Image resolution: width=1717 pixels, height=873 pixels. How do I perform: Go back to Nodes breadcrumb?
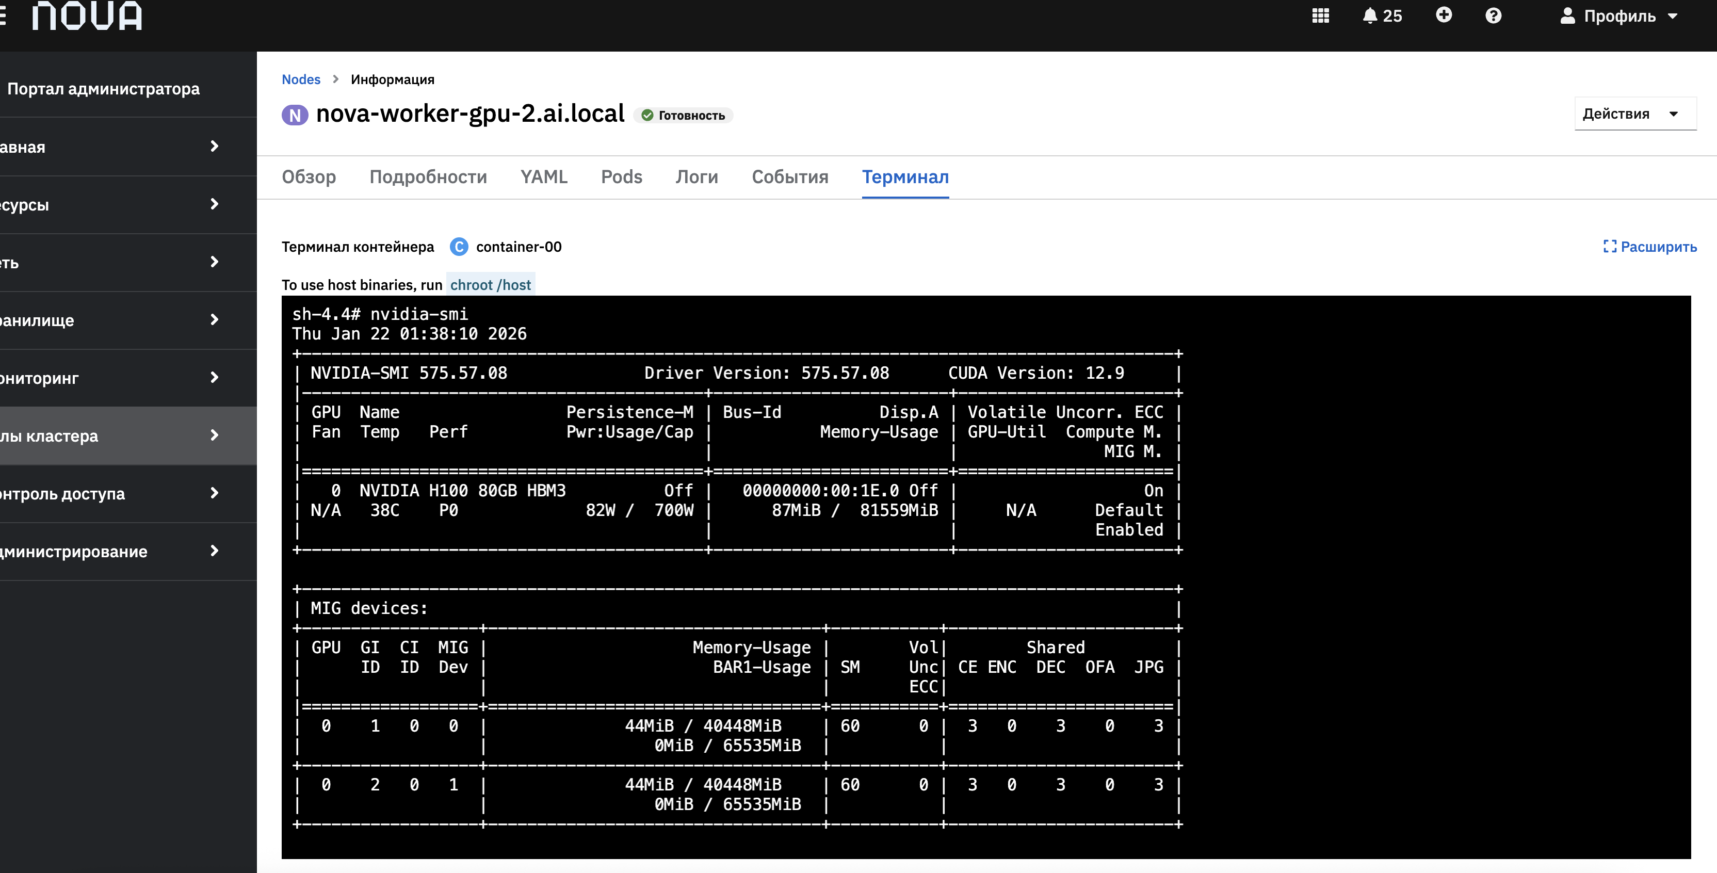(x=301, y=79)
